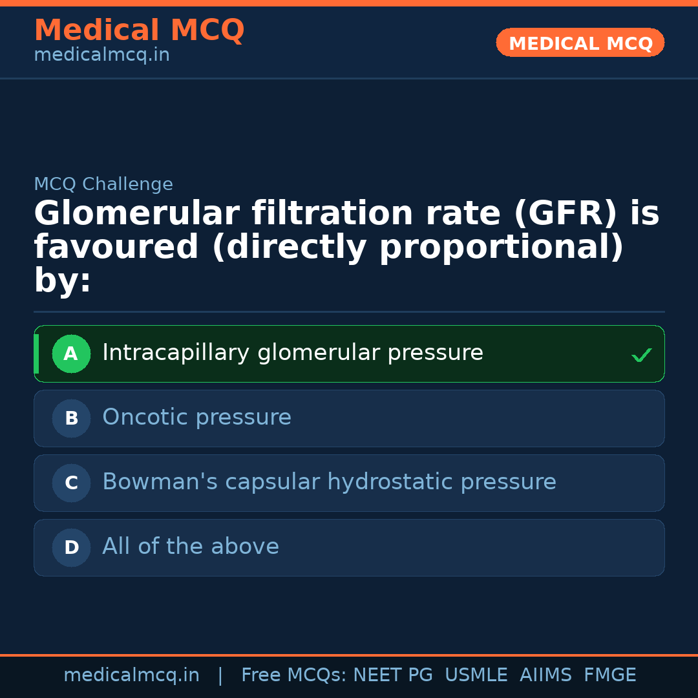The image size is (698, 698).
Task: Pick "Bowman's capsular hydrostatic pressure" answer text
Action: (329, 482)
